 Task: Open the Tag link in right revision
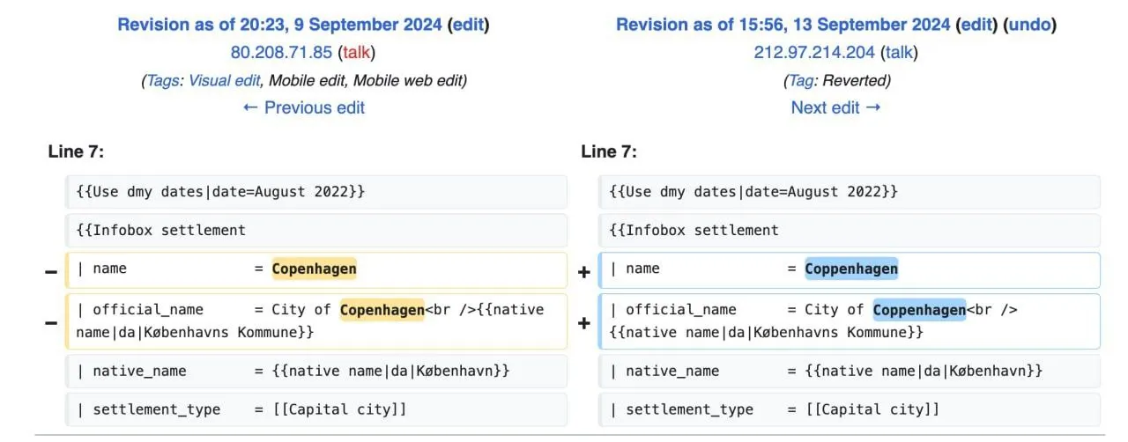click(801, 80)
